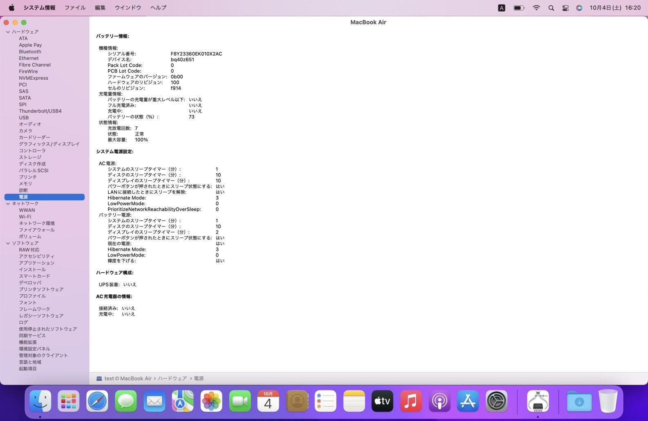This screenshot has width=648, height=421.
Task: Open the Music app in Dock
Action: point(411,402)
